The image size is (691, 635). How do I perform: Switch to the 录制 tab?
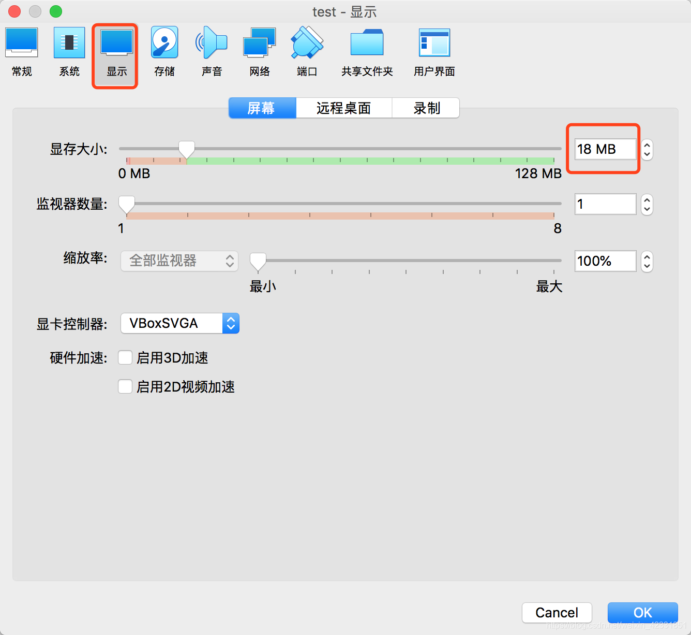click(x=426, y=108)
